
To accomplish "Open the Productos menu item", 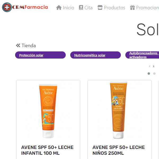I will pos(114,8).
